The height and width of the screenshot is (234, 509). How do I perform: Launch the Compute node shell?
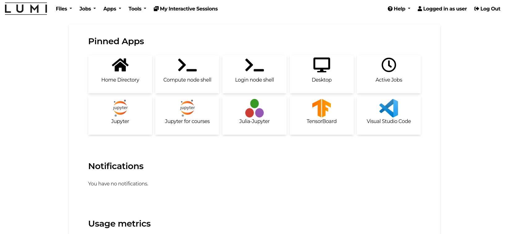click(187, 74)
